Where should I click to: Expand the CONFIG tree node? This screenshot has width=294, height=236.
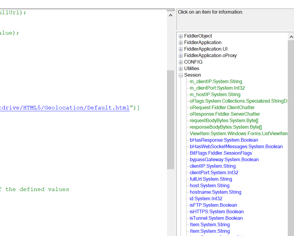pyautogui.click(x=181, y=62)
